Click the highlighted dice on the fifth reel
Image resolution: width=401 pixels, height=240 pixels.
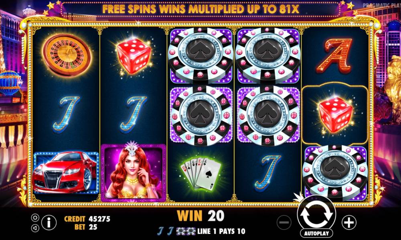(x=335, y=114)
